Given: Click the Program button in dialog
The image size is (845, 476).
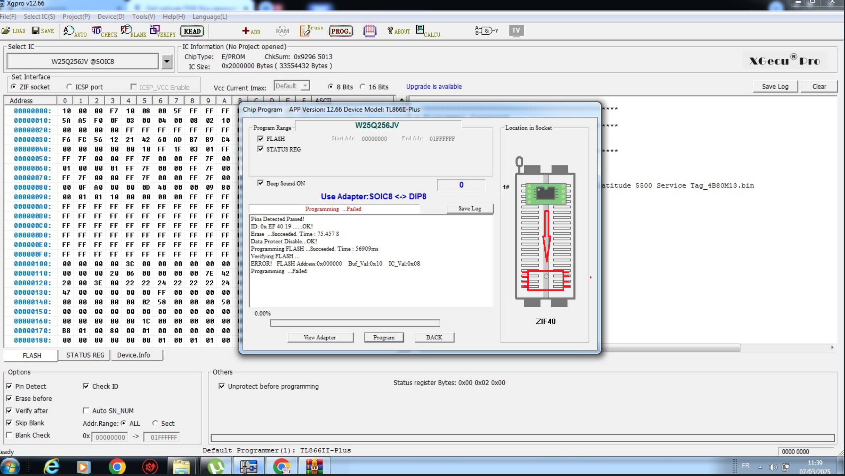Looking at the screenshot, I should 383,337.
